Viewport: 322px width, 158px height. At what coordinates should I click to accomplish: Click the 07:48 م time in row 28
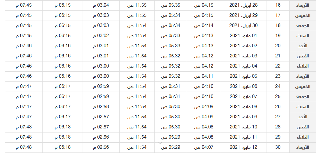pos(24,127)
